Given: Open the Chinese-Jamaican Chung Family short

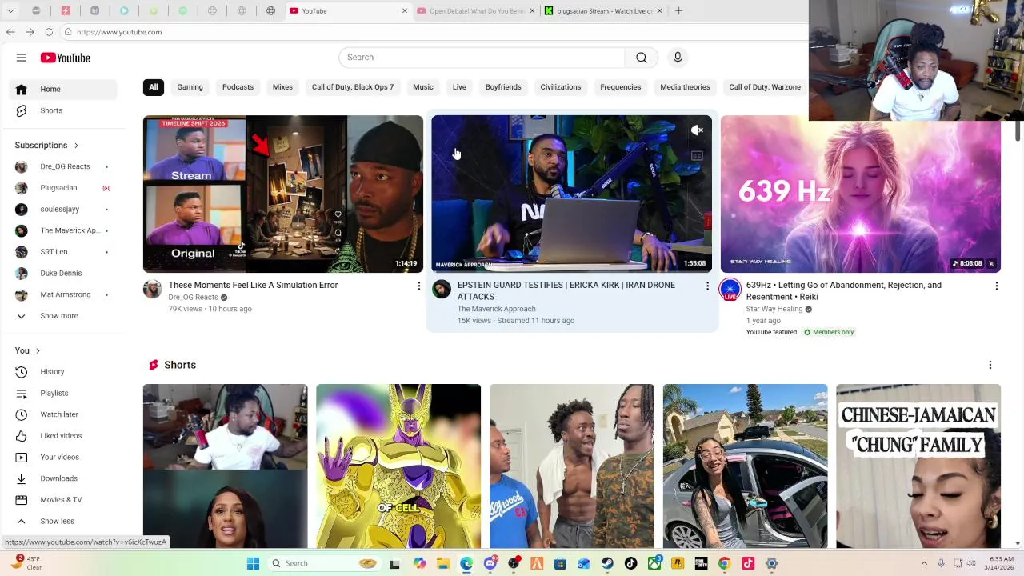Looking at the screenshot, I should click(918, 466).
